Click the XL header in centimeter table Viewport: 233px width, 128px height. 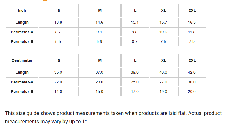[163, 60]
